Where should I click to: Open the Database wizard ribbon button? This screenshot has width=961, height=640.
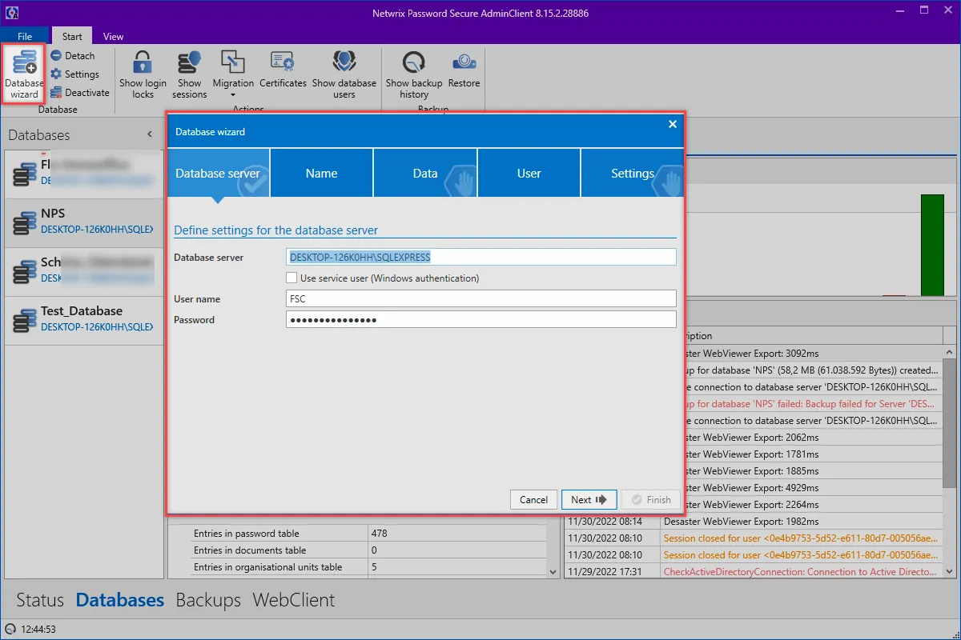pyautogui.click(x=24, y=74)
